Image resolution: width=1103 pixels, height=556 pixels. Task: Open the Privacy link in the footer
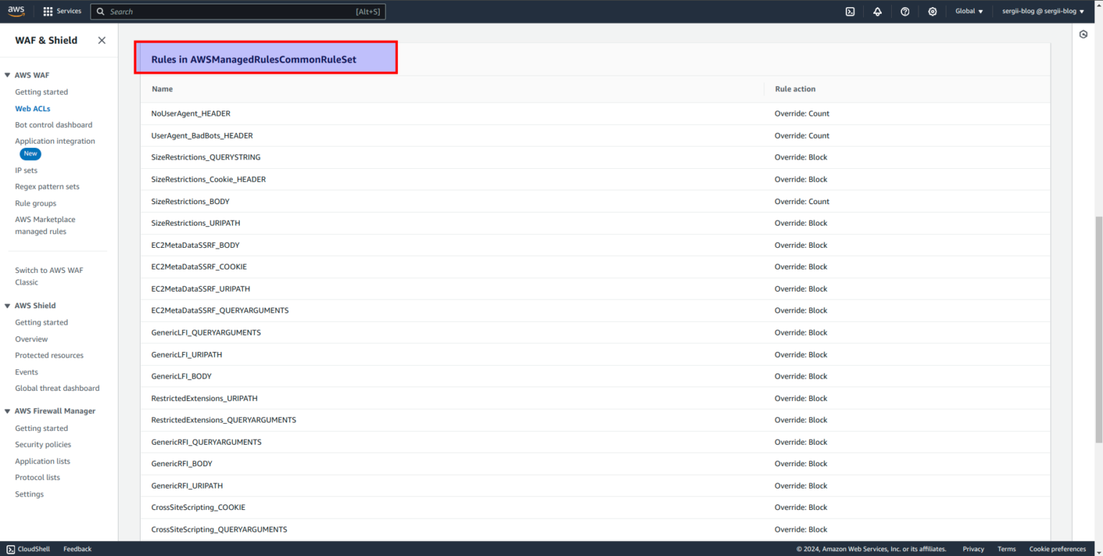coord(973,548)
